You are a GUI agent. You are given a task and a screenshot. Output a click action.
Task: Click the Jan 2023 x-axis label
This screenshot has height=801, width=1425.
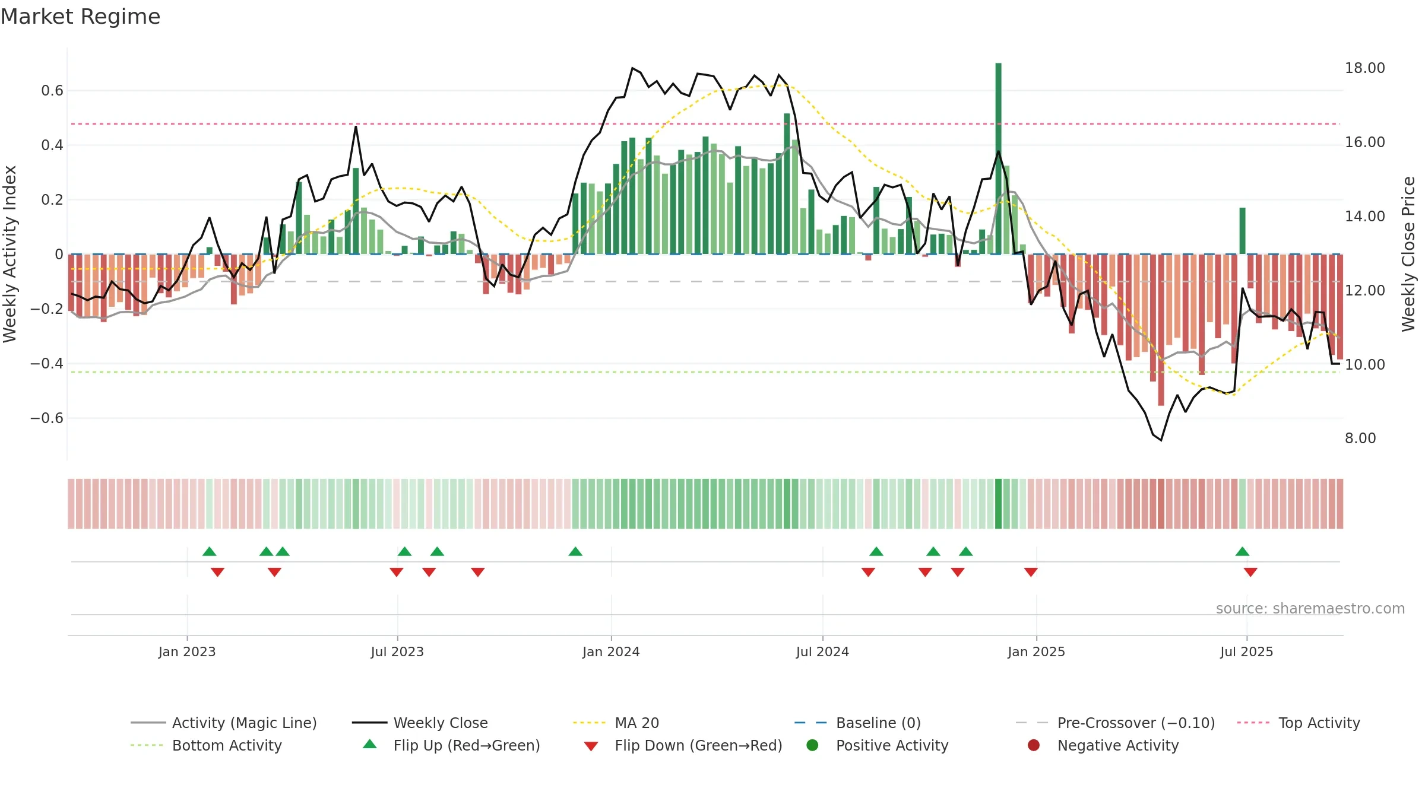point(187,651)
